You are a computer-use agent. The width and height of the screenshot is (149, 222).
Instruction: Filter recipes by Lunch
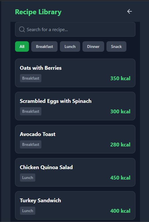[x=70, y=46]
